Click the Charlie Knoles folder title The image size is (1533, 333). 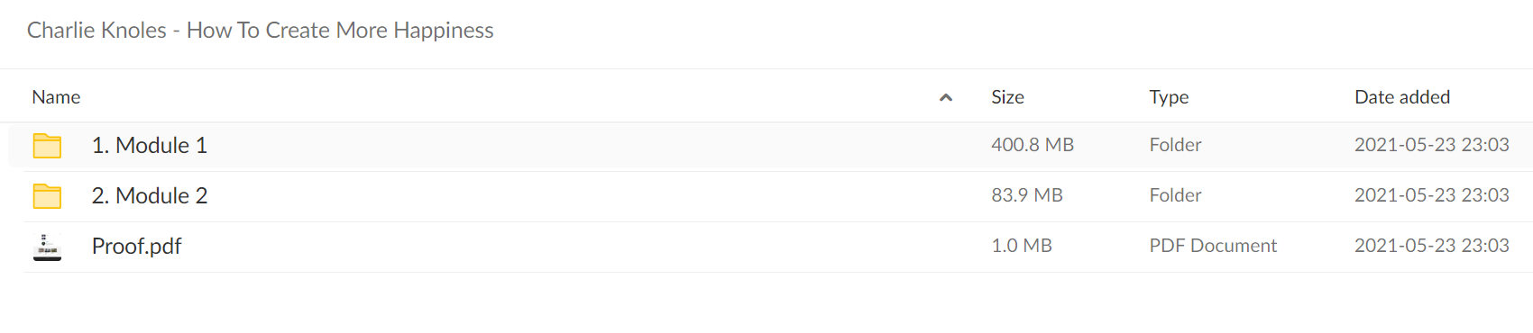261,31
